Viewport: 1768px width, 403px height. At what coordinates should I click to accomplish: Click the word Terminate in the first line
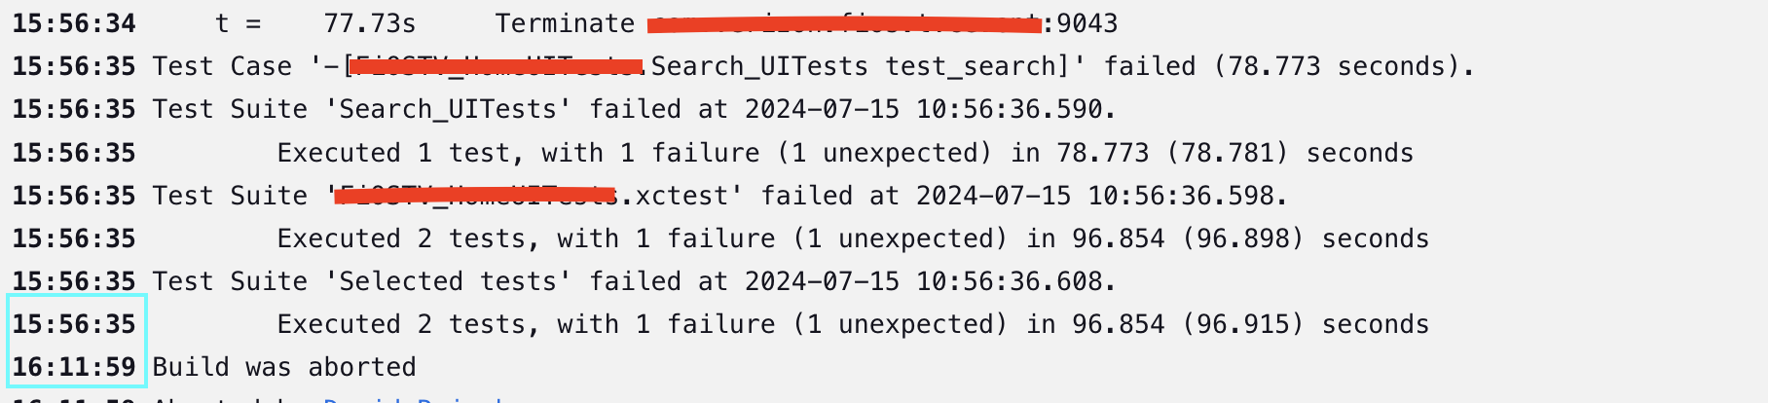pyautogui.click(x=565, y=23)
